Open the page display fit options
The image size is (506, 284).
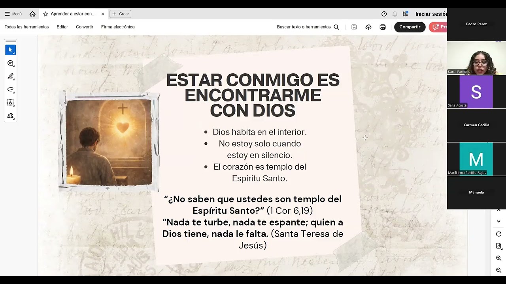coord(498,246)
